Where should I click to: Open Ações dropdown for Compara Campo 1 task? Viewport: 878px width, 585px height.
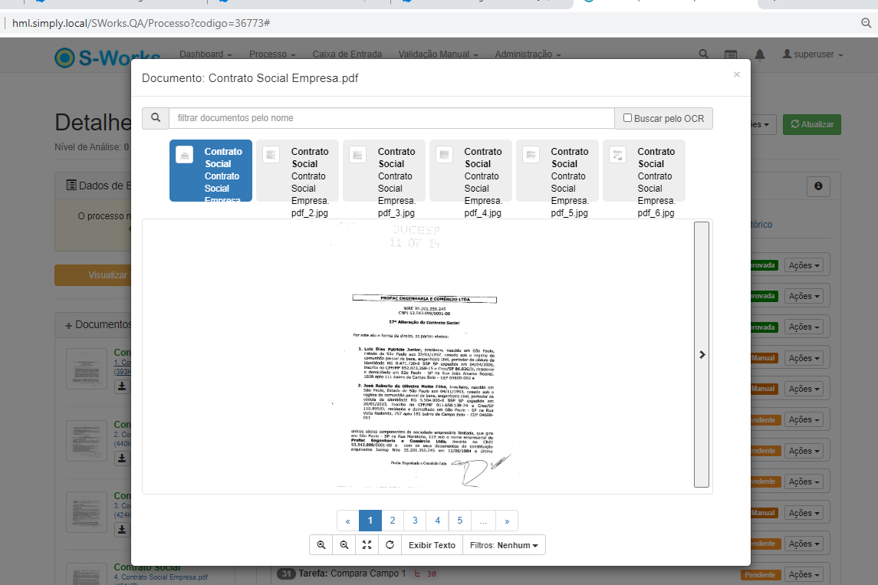pos(804,574)
